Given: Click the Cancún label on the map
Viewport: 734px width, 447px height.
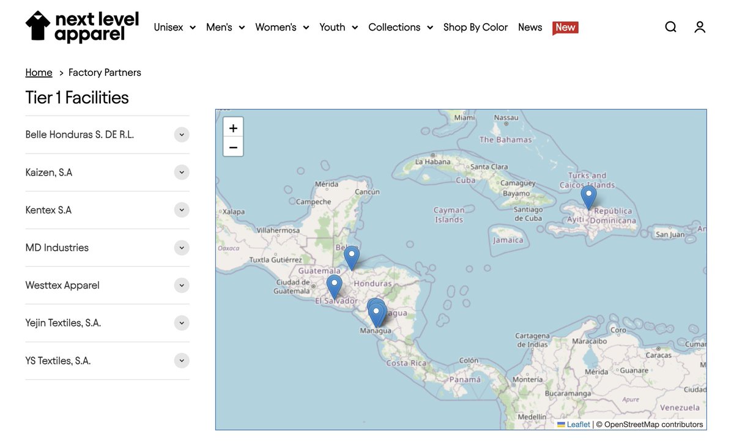Looking at the screenshot, I should [367, 192].
